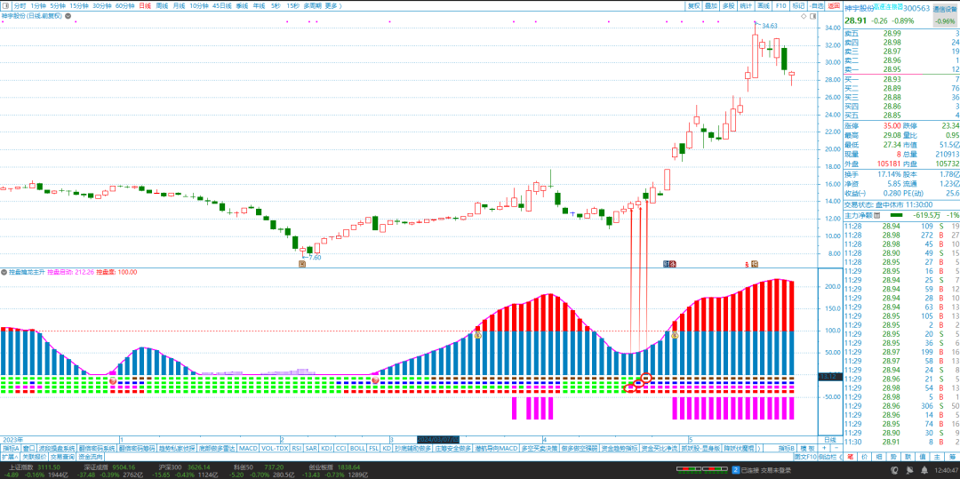Open the 统计 statistics tool
The width and height of the screenshot is (960, 479).
pos(746,5)
